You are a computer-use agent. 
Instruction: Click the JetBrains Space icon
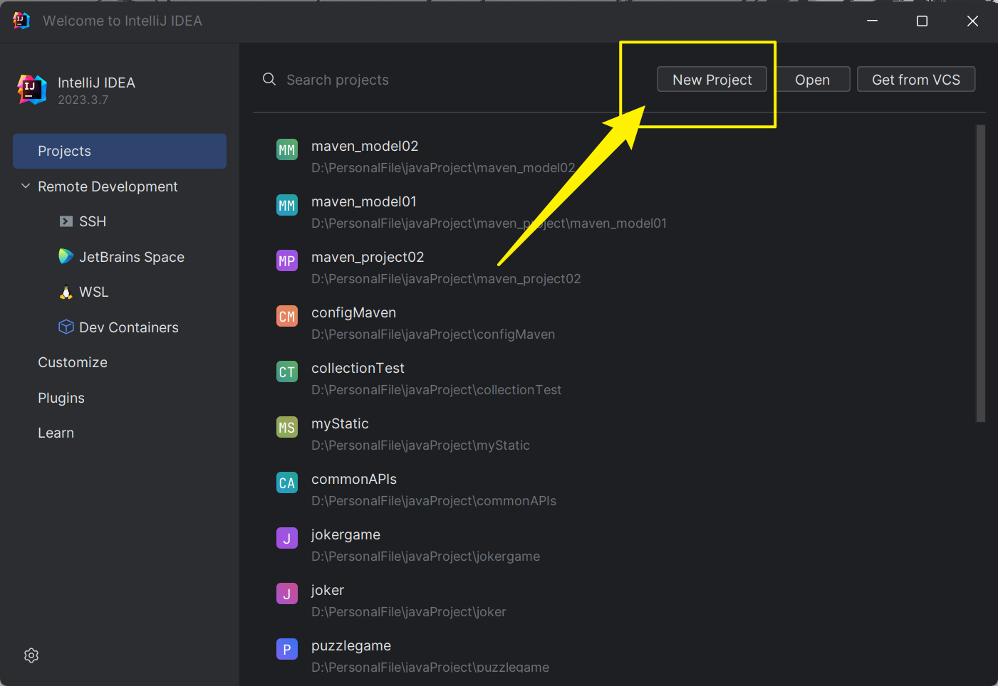(66, 256)
